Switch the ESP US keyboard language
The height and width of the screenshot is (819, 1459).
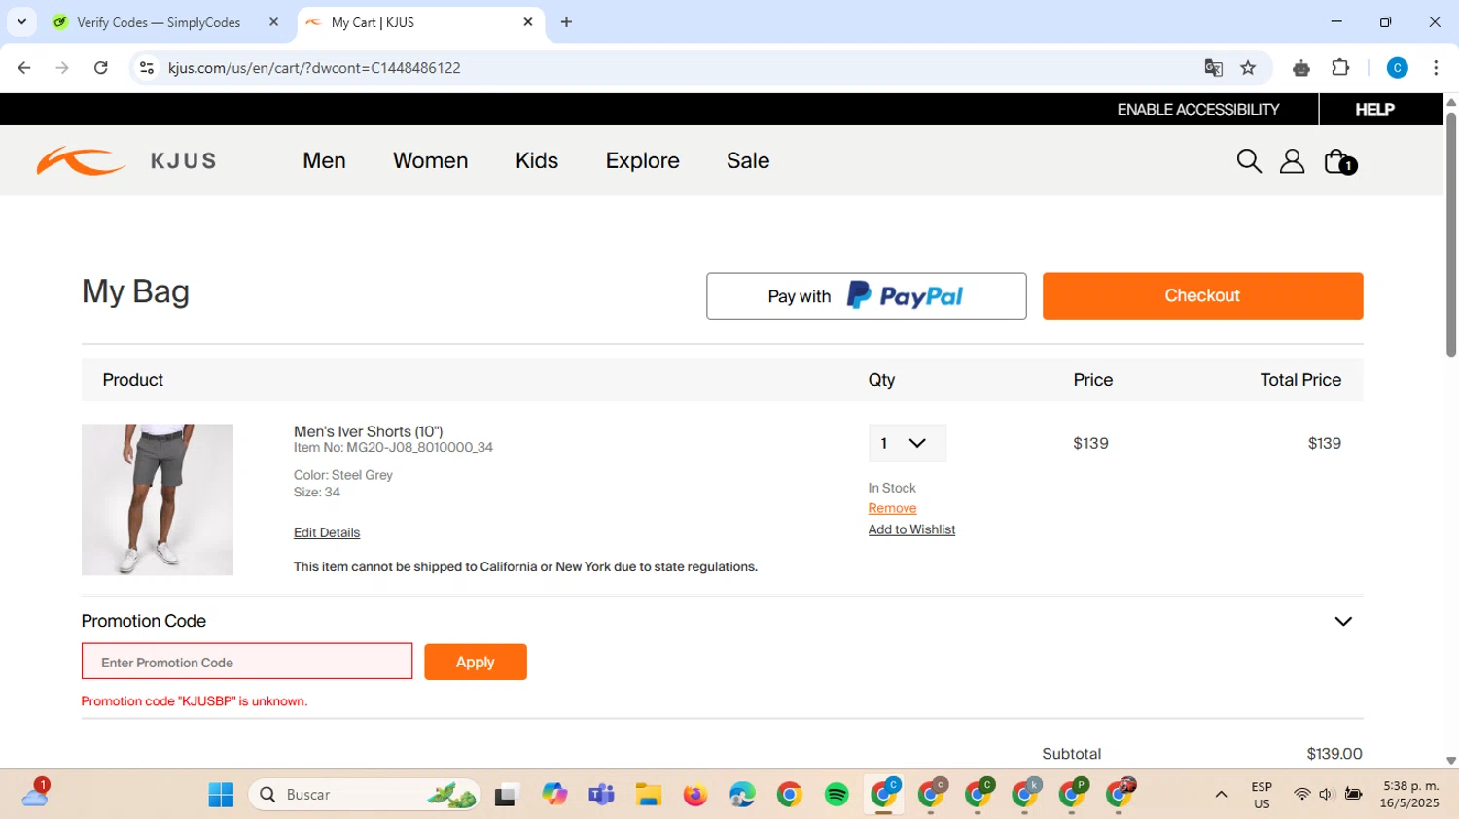click(x=1262, y=795)
